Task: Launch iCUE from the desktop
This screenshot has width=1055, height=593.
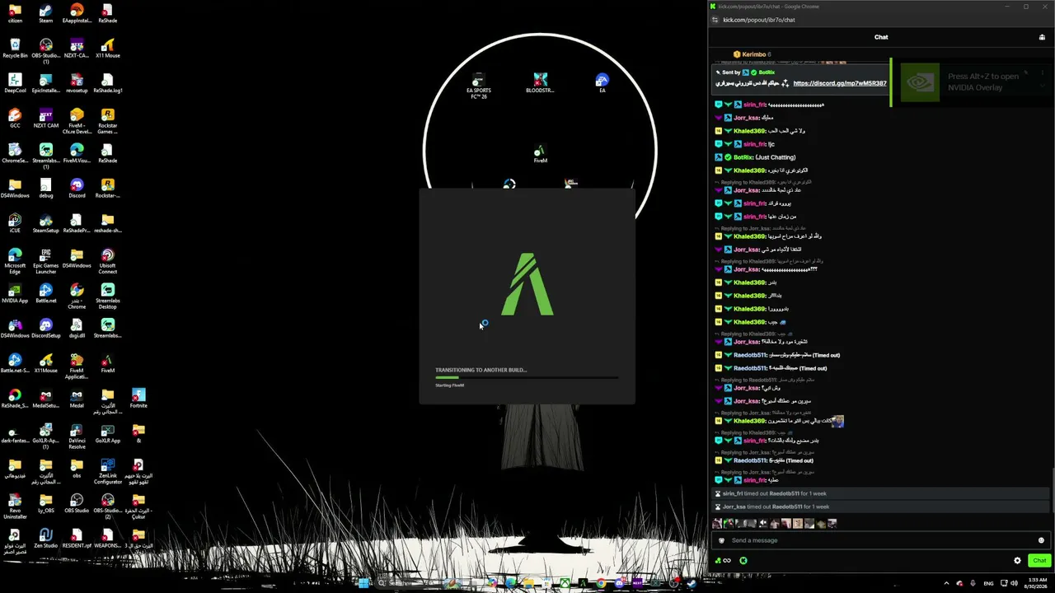Action: 15,224
